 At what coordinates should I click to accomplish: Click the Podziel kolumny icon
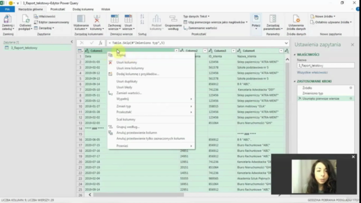click(x=156, y=19)
